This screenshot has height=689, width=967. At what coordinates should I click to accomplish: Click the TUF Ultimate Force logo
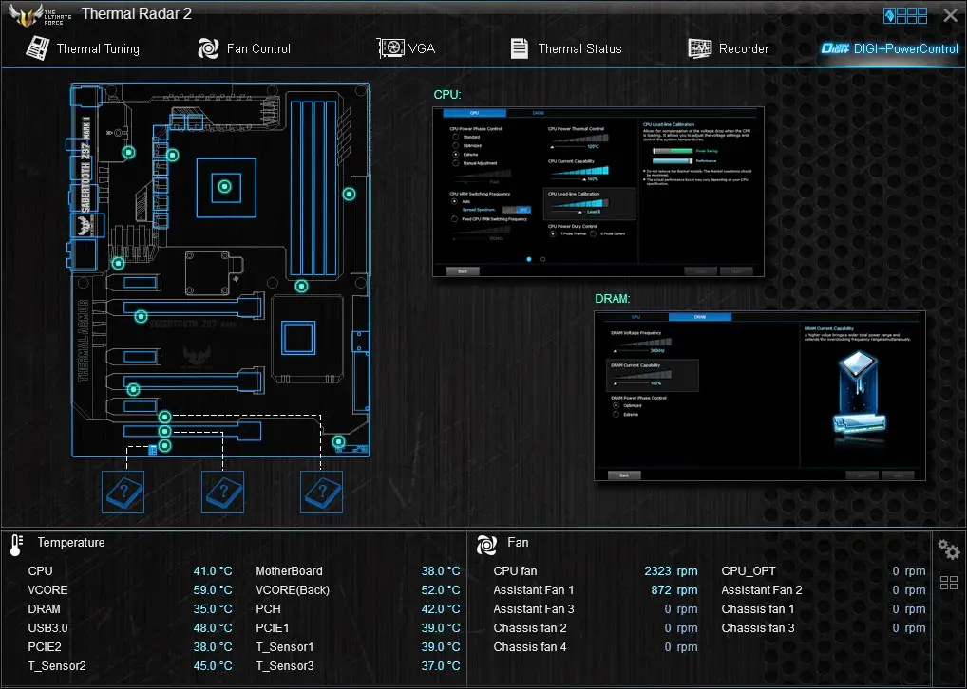[41, 15]
